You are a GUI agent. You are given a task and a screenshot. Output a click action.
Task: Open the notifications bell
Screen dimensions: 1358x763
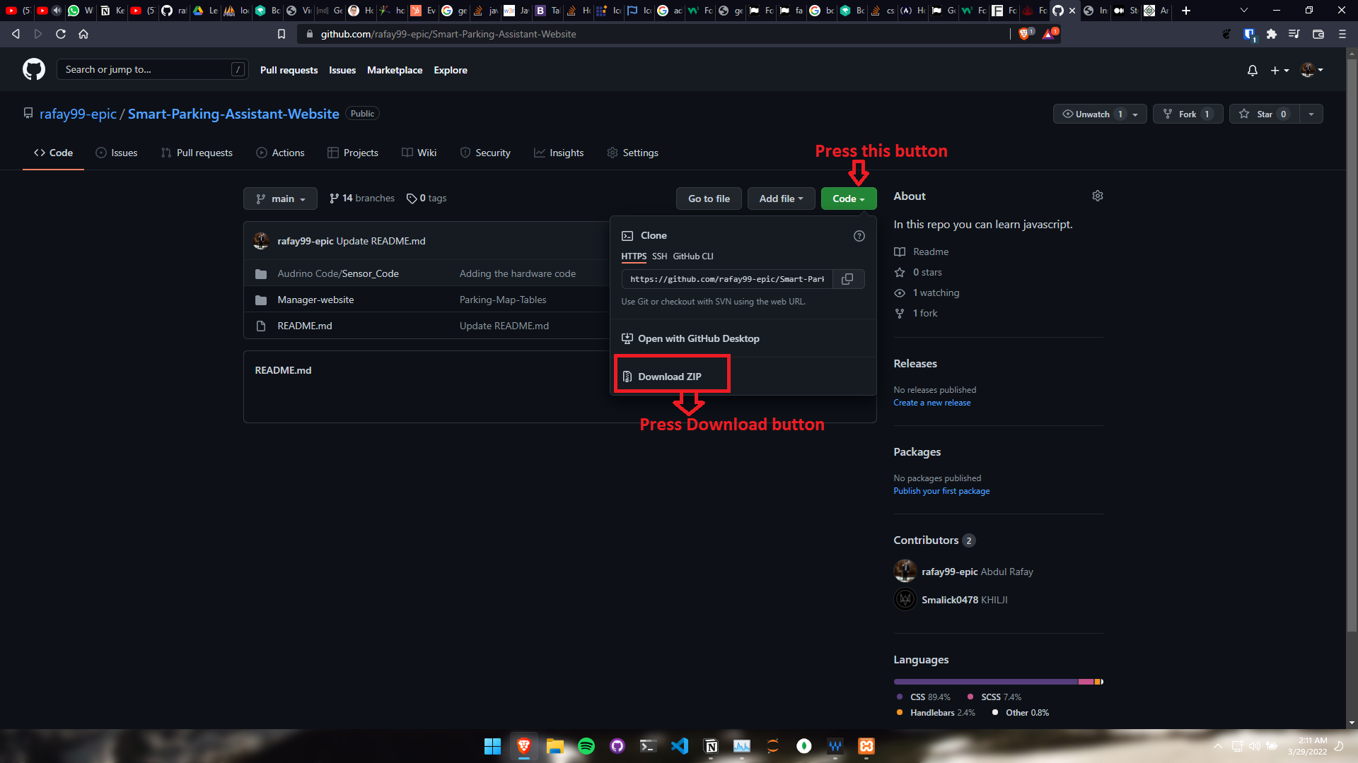pyautogui.click(x=1252, y=70)
